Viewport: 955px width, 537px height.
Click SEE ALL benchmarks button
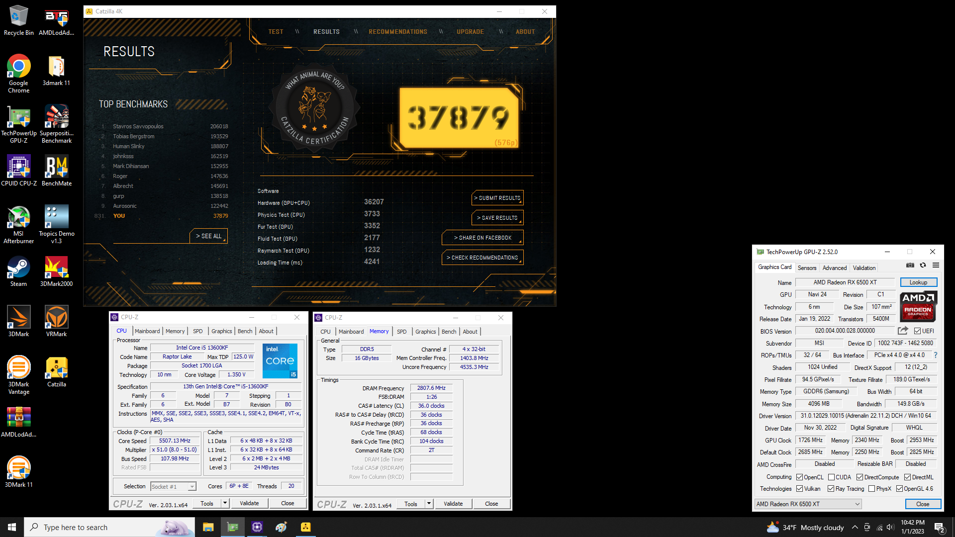(208, 236)
